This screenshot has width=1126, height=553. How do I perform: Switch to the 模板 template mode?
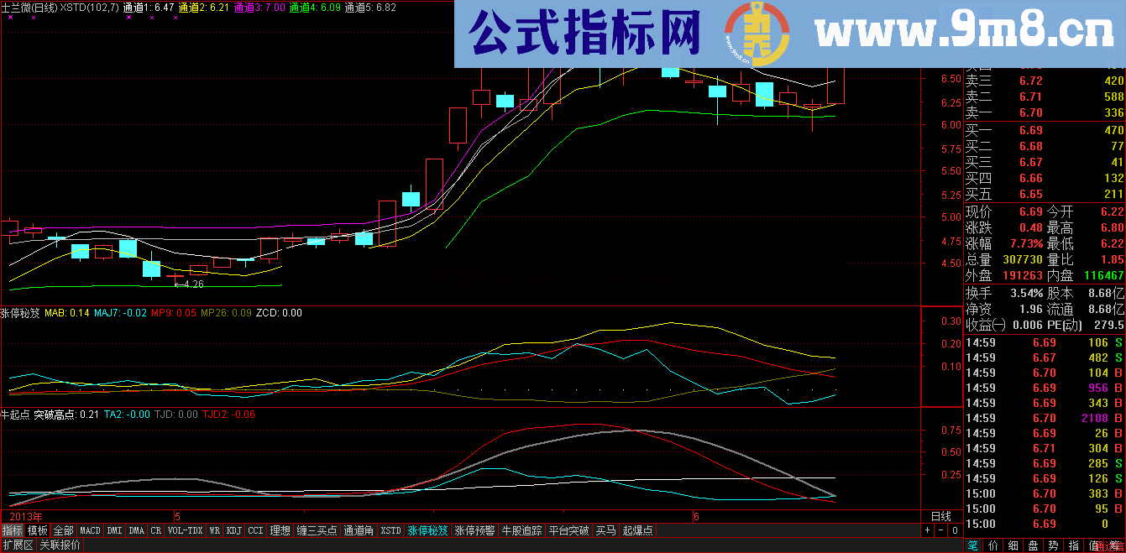click(x=38, y=530)
